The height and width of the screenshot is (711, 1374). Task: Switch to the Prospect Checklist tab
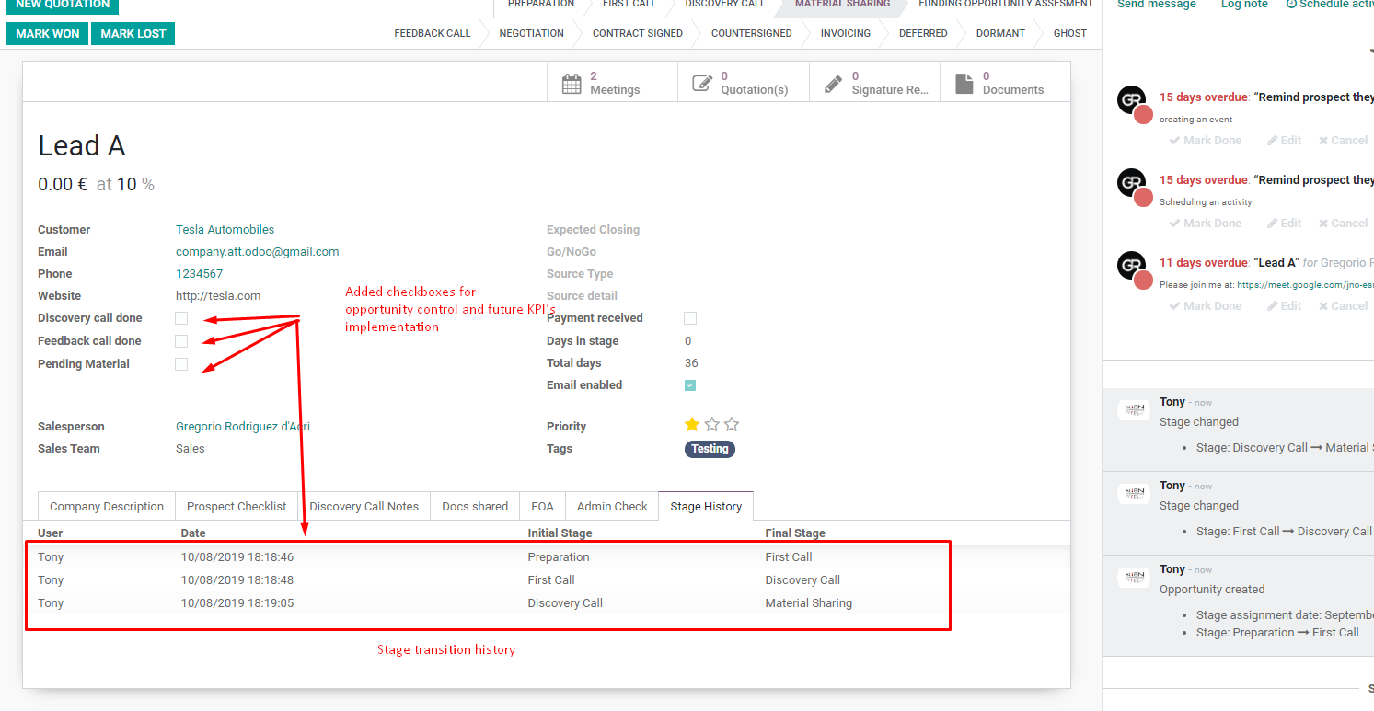[237, 506]
